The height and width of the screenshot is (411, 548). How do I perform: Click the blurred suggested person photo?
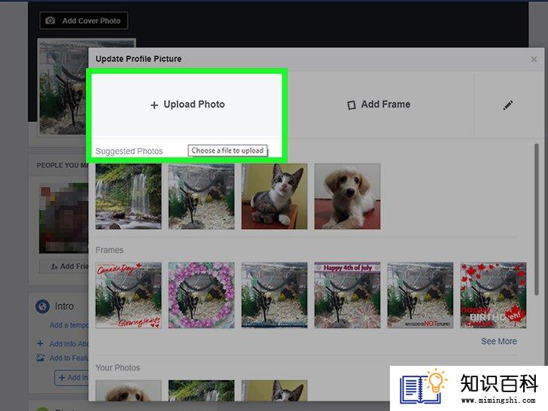(63, 218)
